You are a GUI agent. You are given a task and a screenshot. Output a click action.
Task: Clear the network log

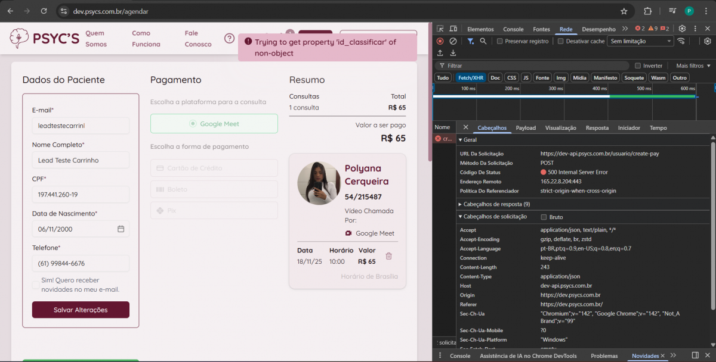pos(453,41)
